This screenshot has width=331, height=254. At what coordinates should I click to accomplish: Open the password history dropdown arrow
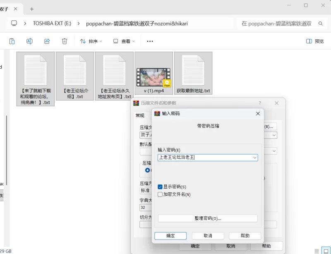[254, 158]
